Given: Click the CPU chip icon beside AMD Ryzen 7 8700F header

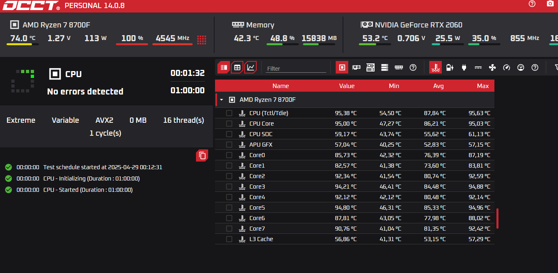Looking at the screenshot, I should (14, 25).
